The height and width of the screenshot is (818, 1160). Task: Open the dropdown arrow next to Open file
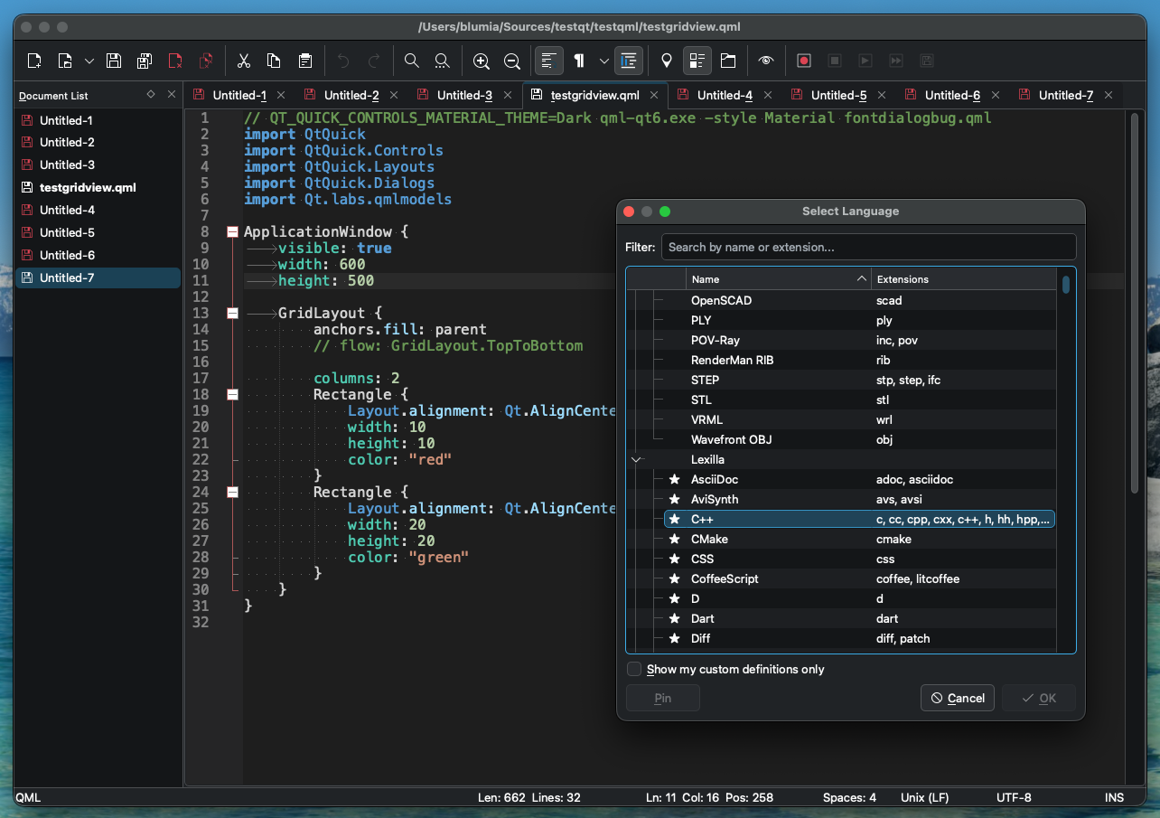(89, 61)
